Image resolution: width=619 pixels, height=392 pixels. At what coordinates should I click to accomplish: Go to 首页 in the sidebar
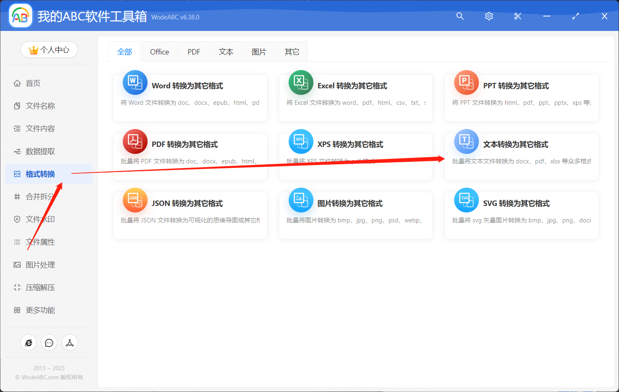click(33, 83)
